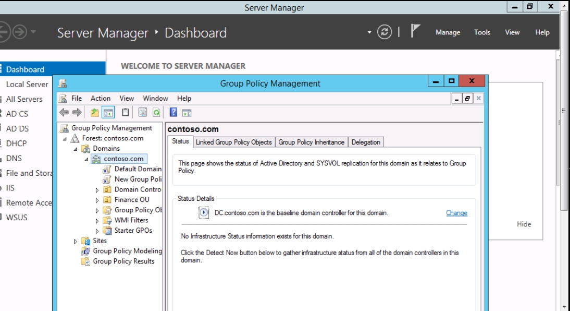Click the Up One Level folder icon
This screenshot has width=570, height=311.
pos(95,112)
